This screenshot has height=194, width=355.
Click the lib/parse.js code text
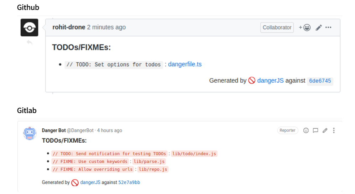pos(149,162)
